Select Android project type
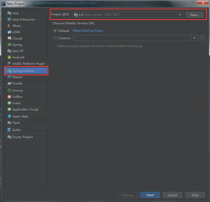The image size is (210, 202). [26, 57]
